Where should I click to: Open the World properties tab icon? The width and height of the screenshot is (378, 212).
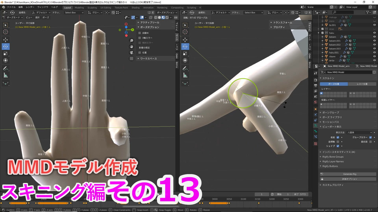click(x=315, y=102)
